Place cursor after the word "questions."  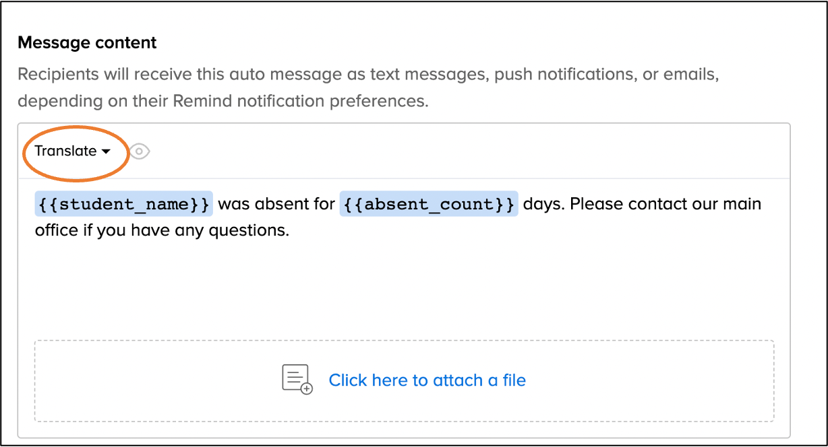(290, 230)
